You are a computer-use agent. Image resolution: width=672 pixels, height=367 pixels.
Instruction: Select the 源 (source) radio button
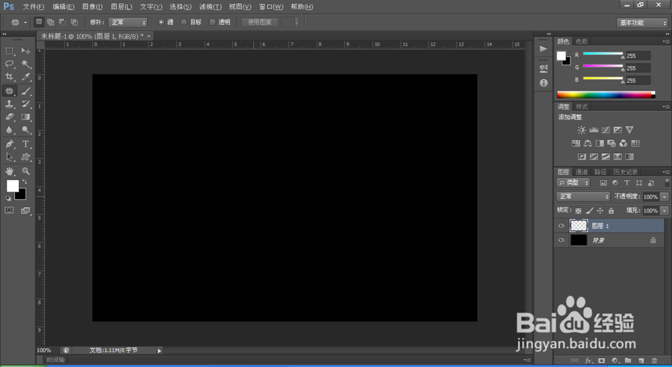point(161,22)
